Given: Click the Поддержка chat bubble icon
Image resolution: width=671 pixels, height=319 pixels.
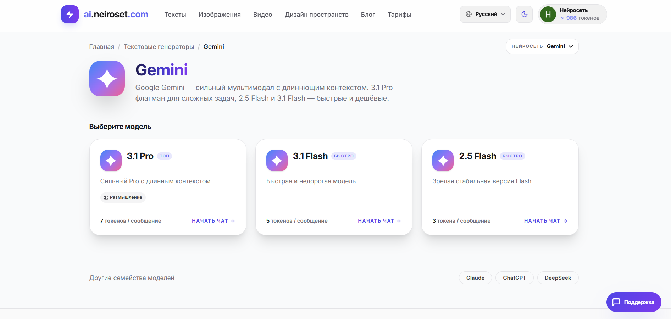Looking at the screenshot, I should [616, 302].
